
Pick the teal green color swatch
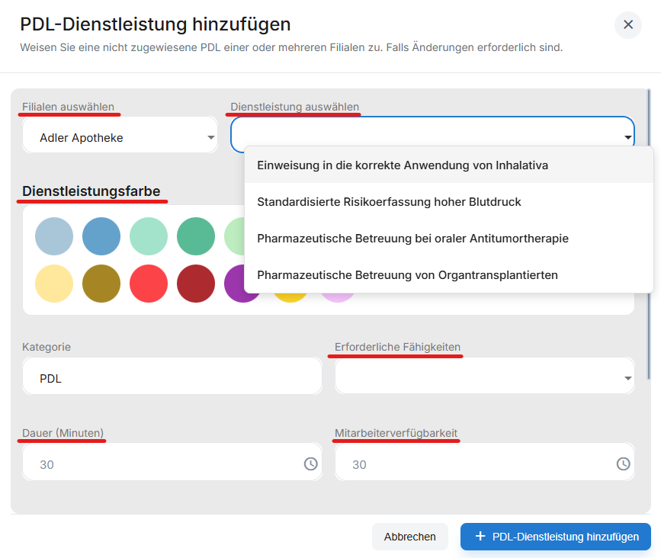tap(196, 236)
